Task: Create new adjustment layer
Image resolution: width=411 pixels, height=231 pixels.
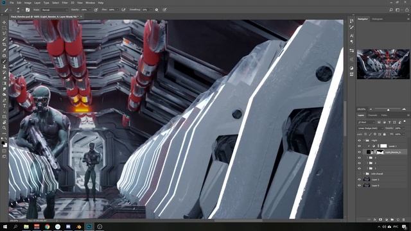Action: click(x=387, y=219)
